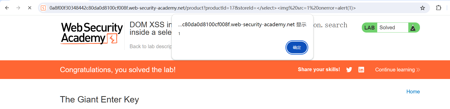Go to the Home link
This screenshot has height=109, width=450.
[413, 92]
